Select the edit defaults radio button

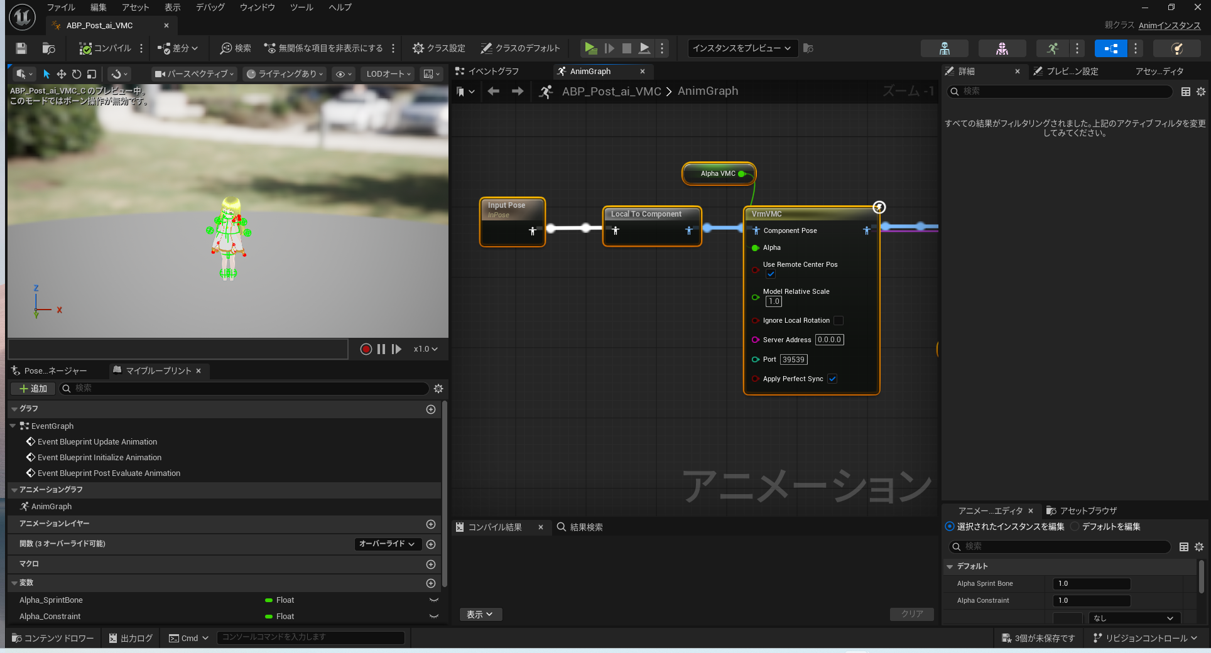(1075, 527)
